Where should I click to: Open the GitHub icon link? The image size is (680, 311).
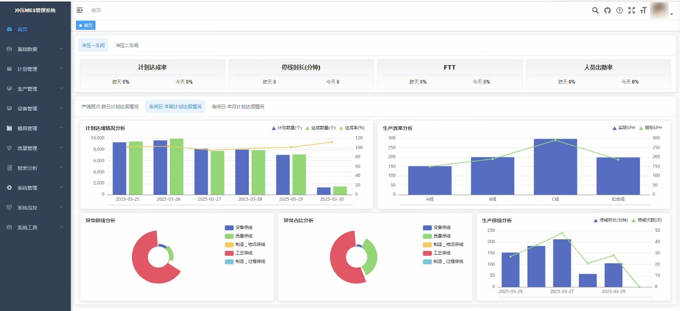tap(608, 10)
